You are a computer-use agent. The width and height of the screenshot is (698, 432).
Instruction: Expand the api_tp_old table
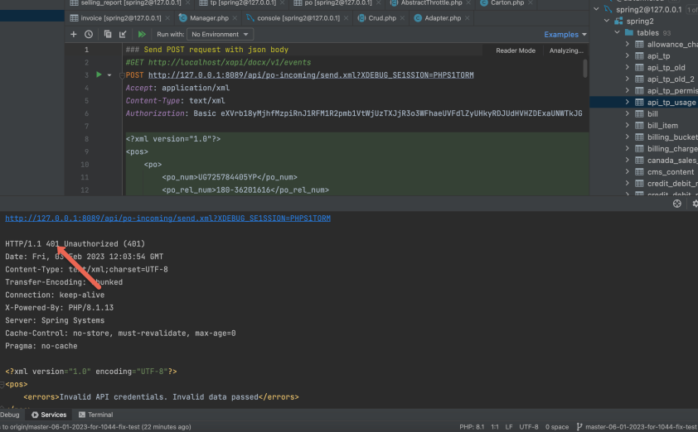627,67
